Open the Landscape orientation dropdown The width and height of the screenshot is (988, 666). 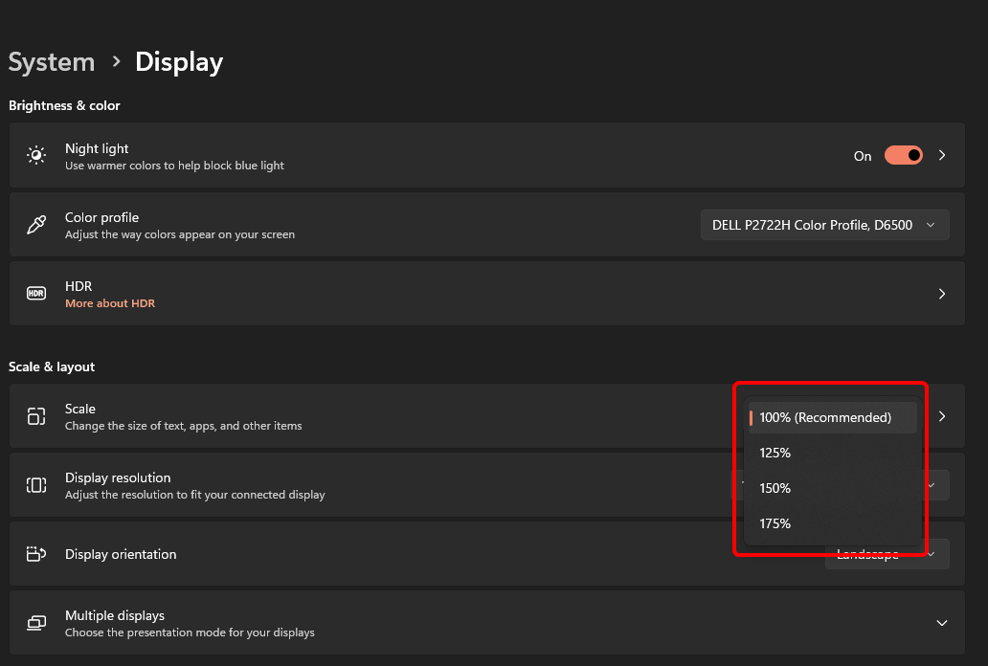tap(887, 553)
